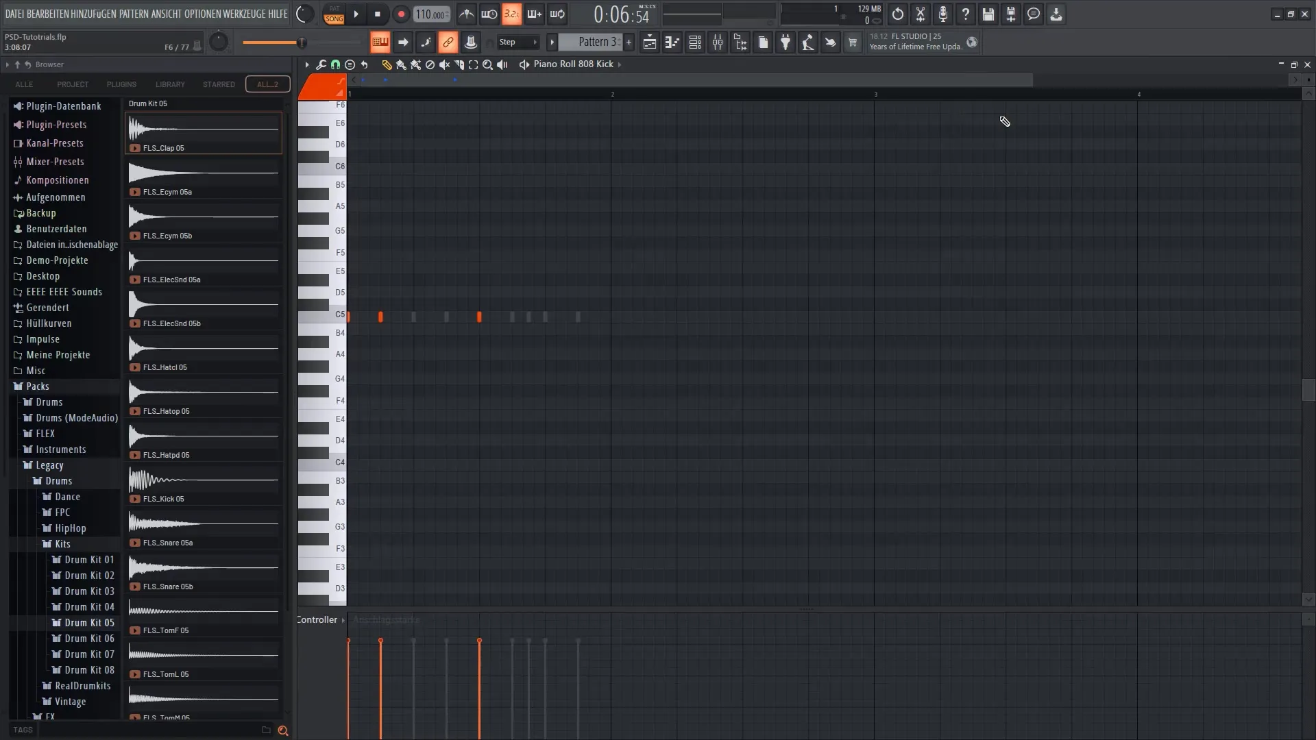Add a new pattern with plus button
Viewport: 1316px width, 740px height.
[x=629, y=42]
